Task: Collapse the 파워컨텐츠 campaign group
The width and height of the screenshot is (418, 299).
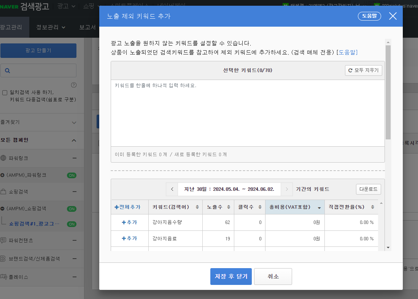Action: [x=75, y=240]
